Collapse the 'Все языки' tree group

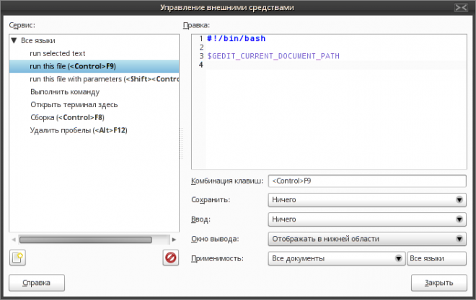coord(14,41)
